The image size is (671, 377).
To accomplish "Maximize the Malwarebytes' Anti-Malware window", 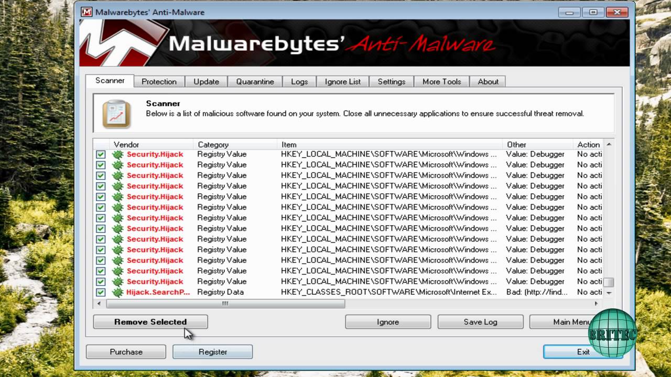I will pos(593,12).
